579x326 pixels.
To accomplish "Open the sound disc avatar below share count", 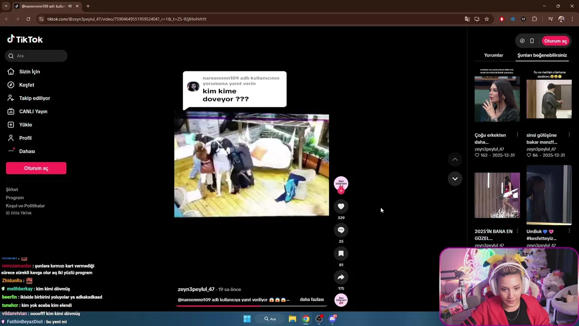I will tap(341, 300).
